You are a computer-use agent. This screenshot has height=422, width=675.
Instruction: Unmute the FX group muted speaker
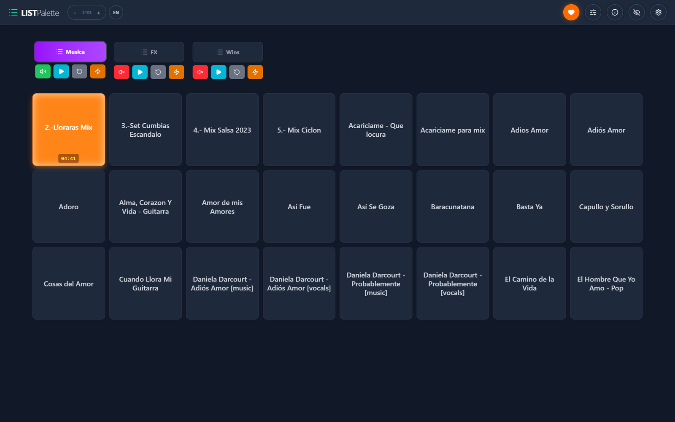[121, 72]
